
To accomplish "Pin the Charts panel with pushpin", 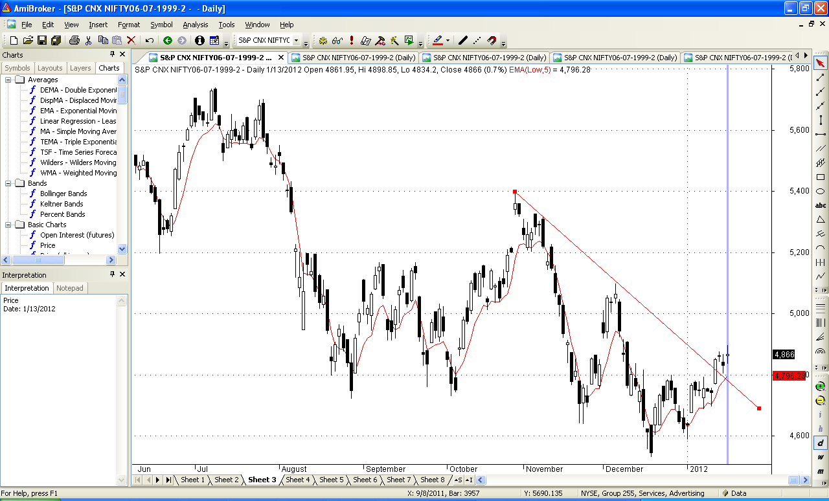I will click(x=112, y=55).
